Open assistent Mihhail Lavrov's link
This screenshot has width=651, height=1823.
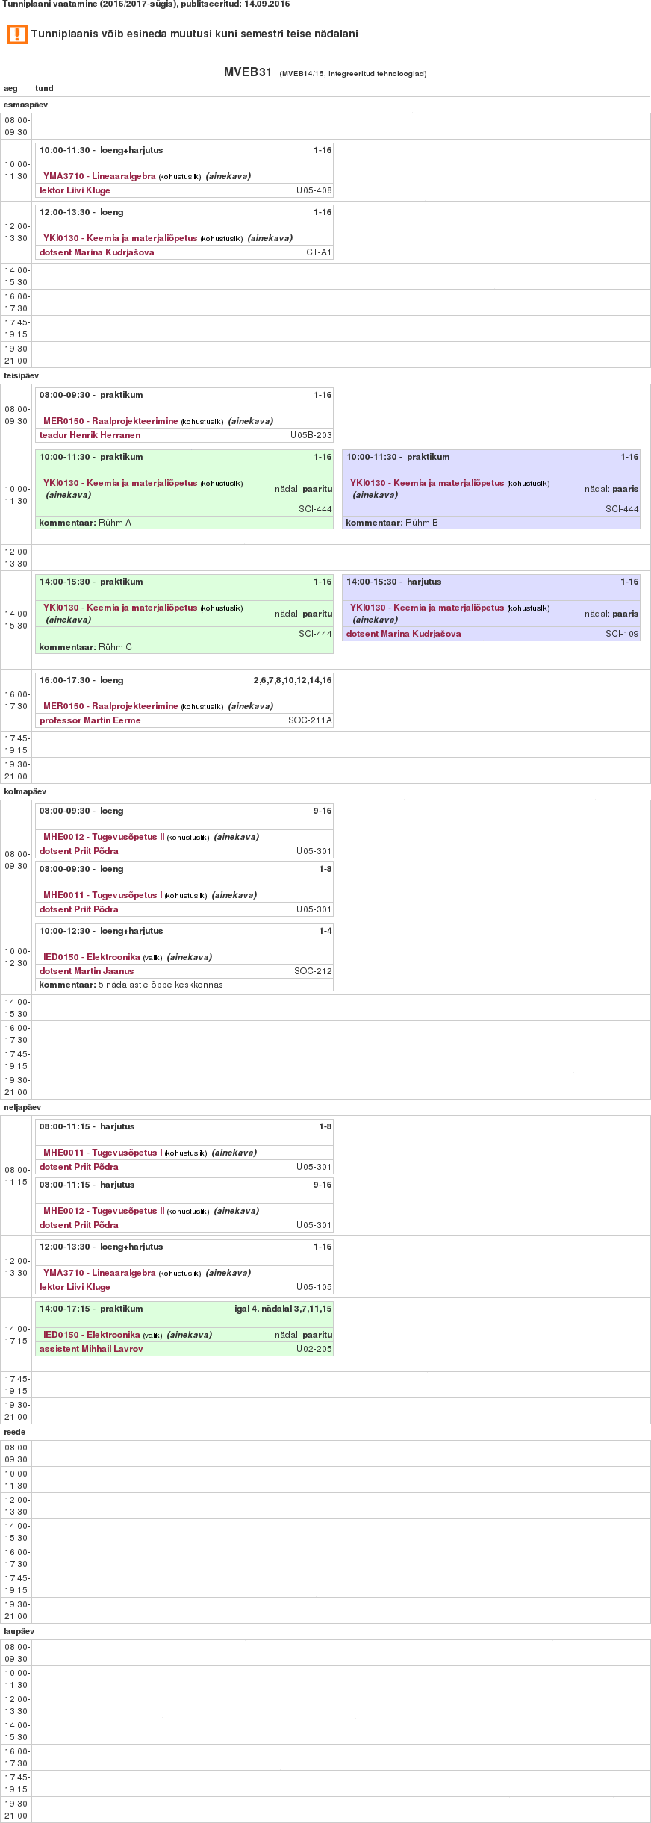[x=91, y=1349]
